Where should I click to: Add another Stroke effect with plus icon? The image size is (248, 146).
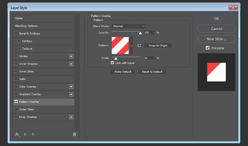click(x=71, y=56)
